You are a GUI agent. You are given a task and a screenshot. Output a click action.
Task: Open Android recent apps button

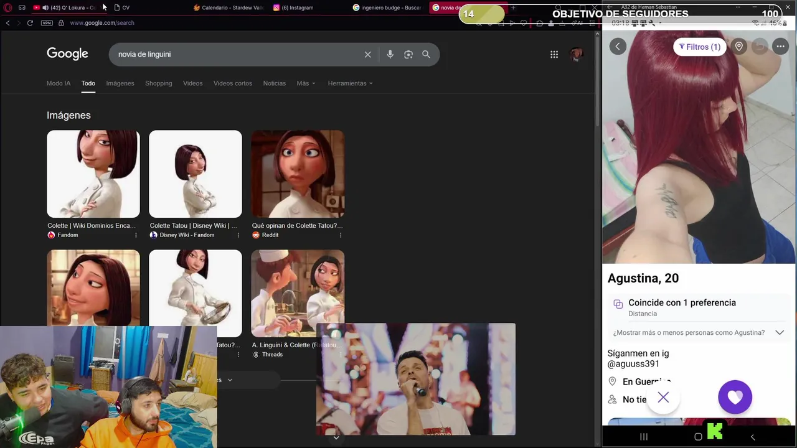pyautogui.click(x=644, y=437)
